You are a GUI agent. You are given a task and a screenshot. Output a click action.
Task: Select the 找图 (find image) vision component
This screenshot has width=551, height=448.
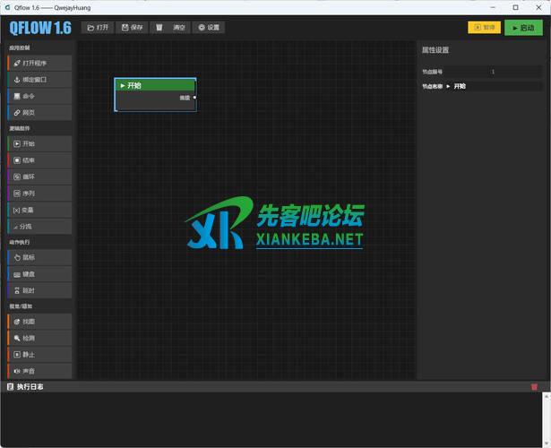tap(39, 321)
